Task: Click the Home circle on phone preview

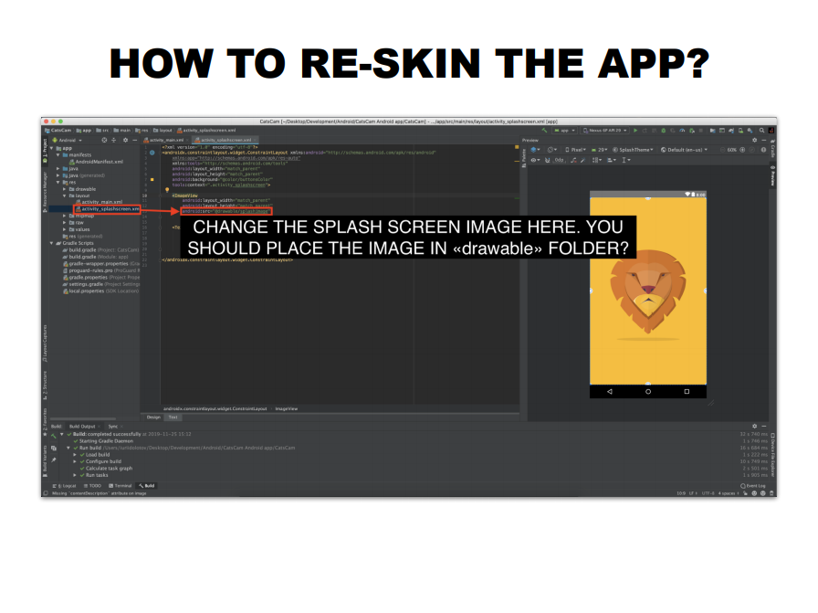Action: pyautogui.click(x=648, y=392)
